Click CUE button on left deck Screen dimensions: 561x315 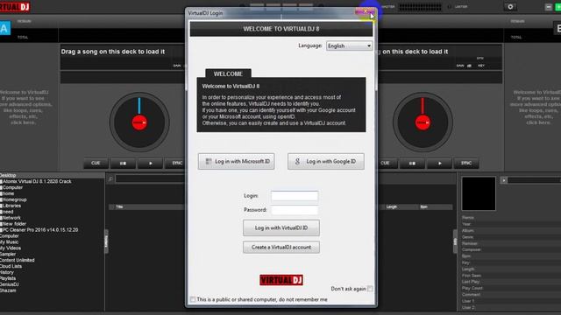point(96,164)
